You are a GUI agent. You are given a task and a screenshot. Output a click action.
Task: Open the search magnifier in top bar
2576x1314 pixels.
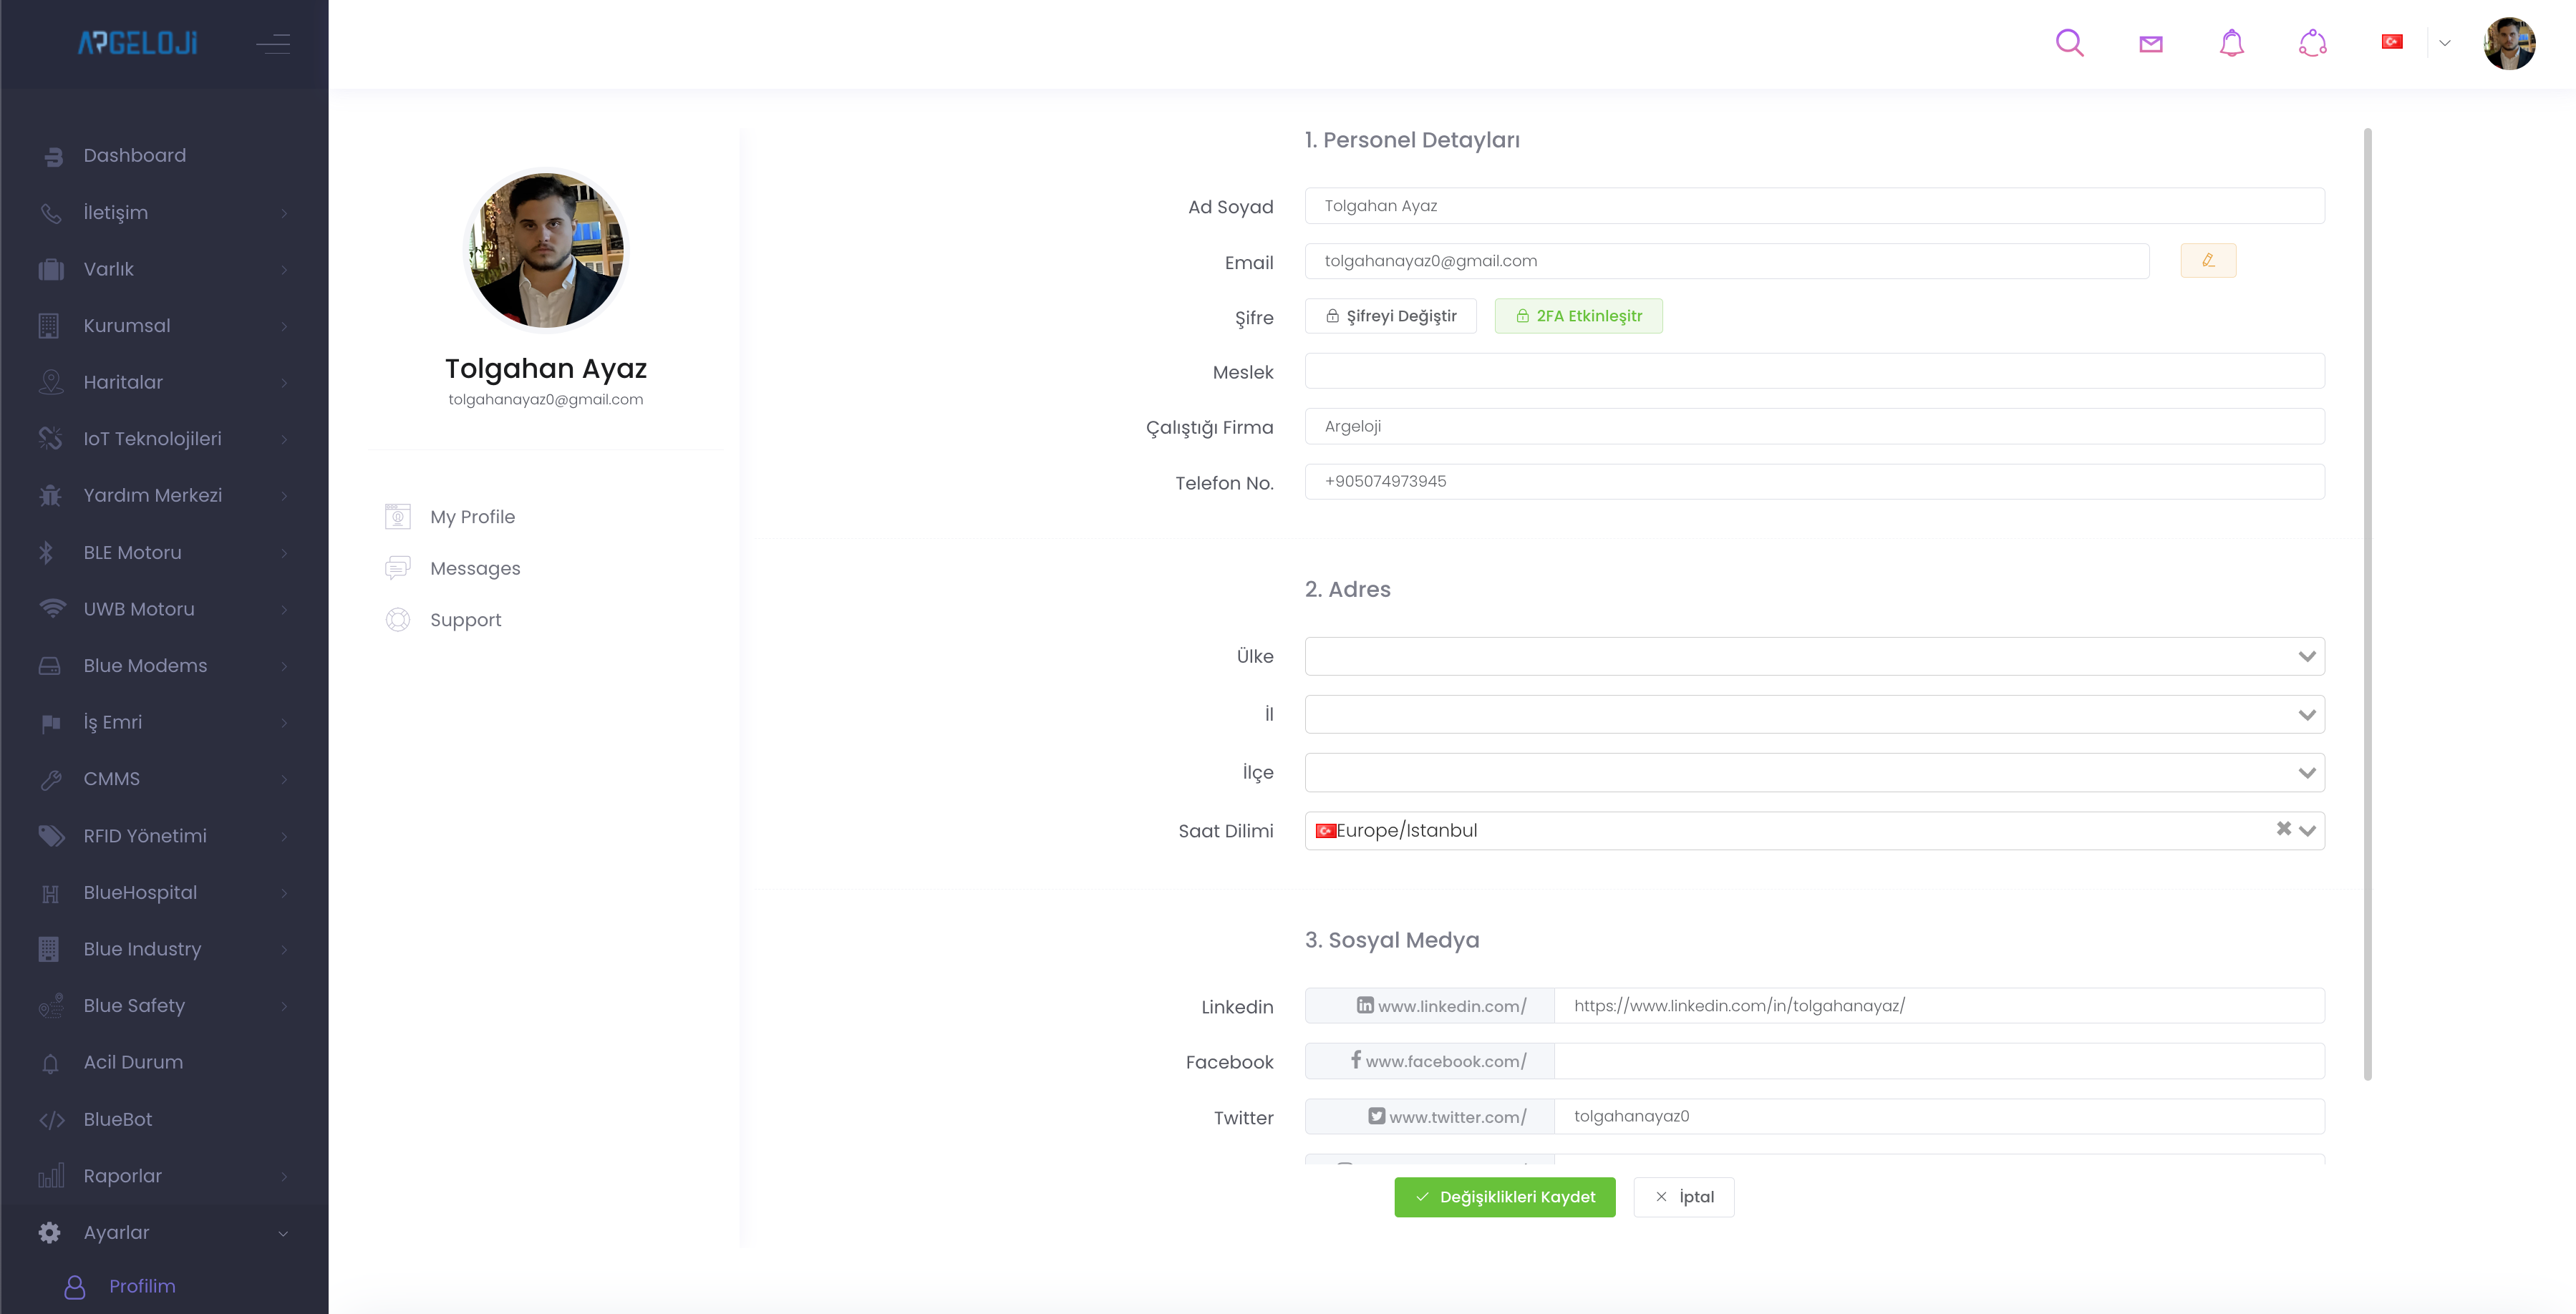pos(2069,43)
